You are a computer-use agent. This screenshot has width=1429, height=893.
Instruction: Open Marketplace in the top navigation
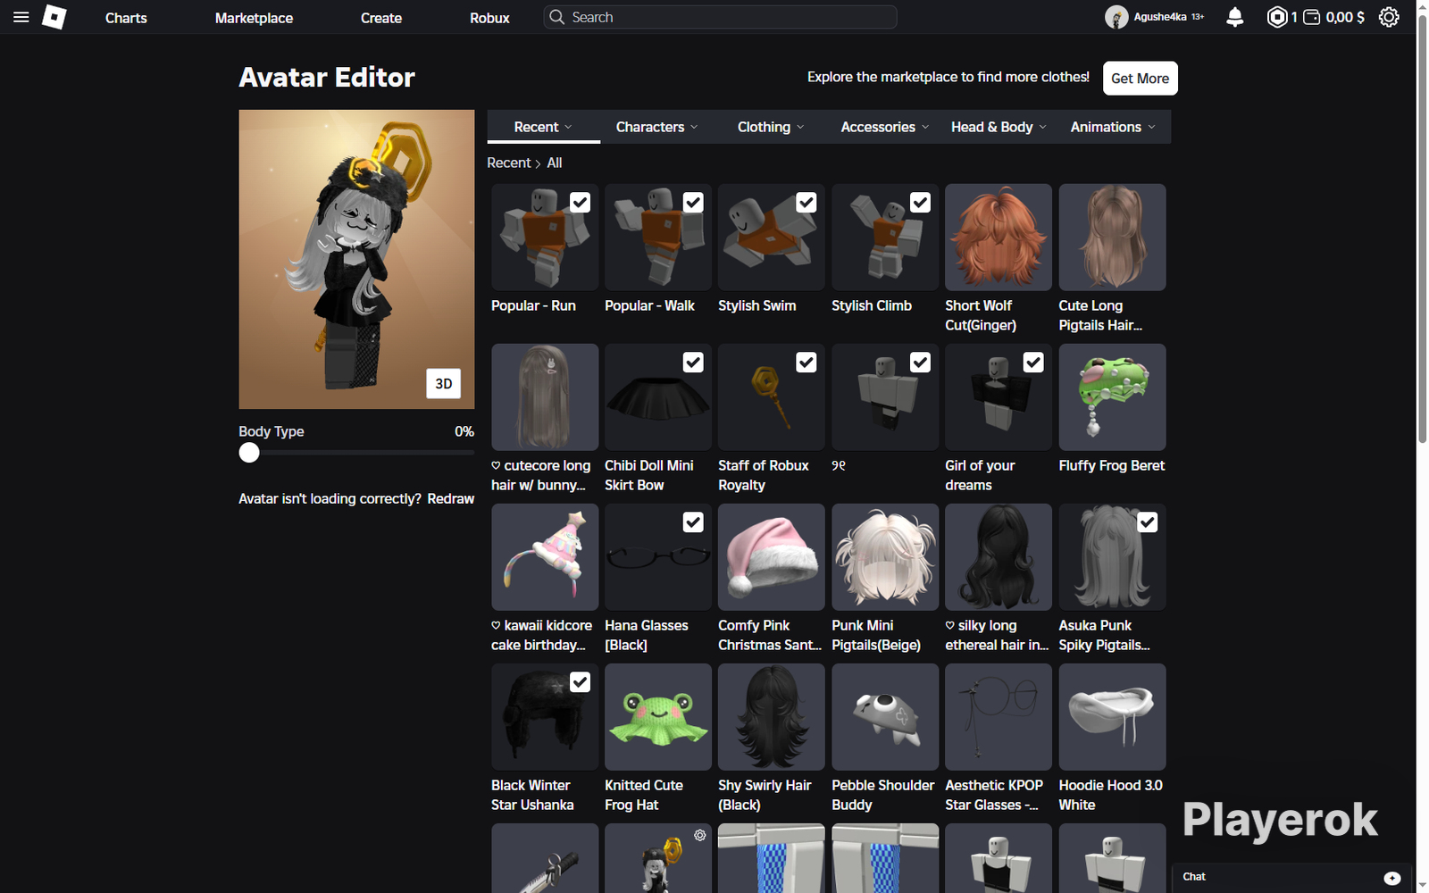254,18
